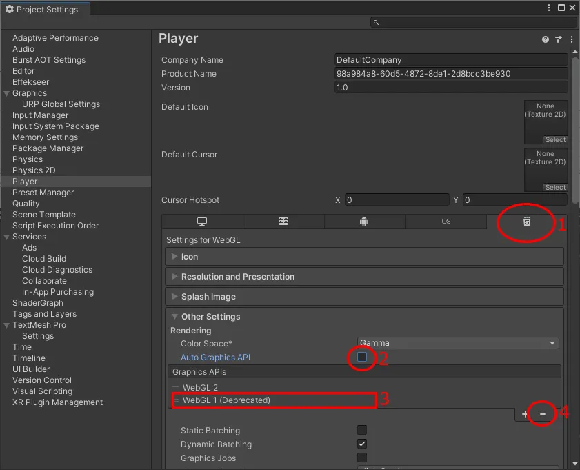Viewport: 580px width, 470px height.
Task: Open the Color Space dropdown
Action: pos(457,343)
